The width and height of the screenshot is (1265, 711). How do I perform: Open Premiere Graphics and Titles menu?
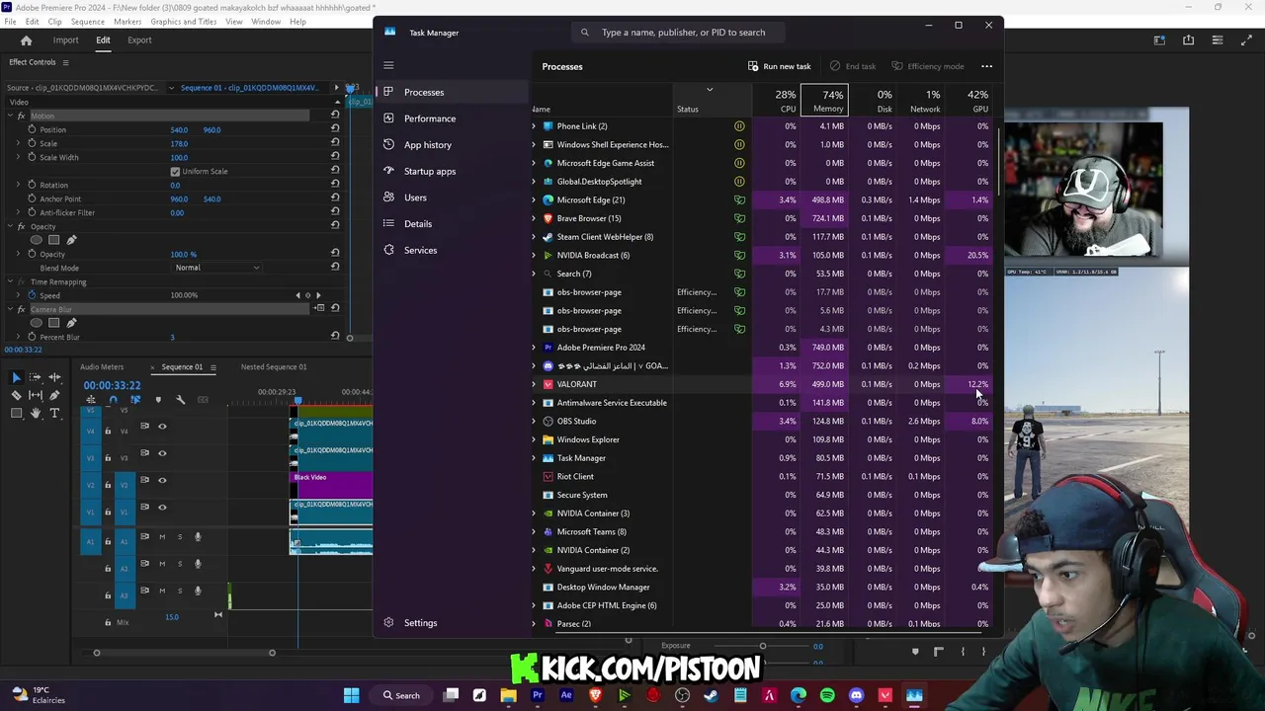pyautogui.click(x=184, y=22)
